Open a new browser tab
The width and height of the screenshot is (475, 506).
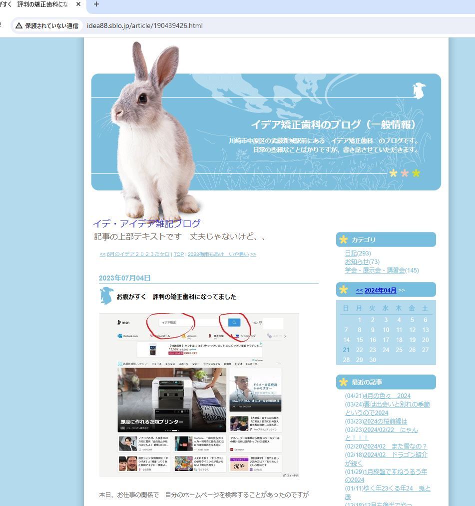(x=96, y=4)
